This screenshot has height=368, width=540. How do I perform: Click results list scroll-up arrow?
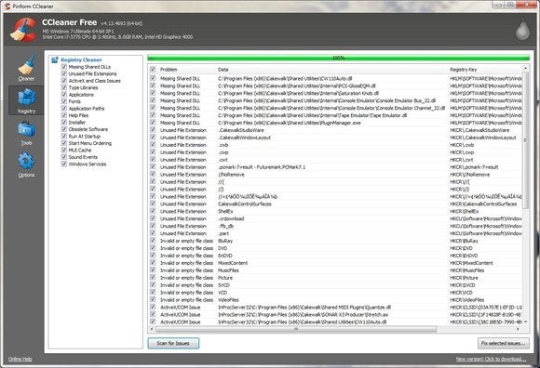(525, 69)
